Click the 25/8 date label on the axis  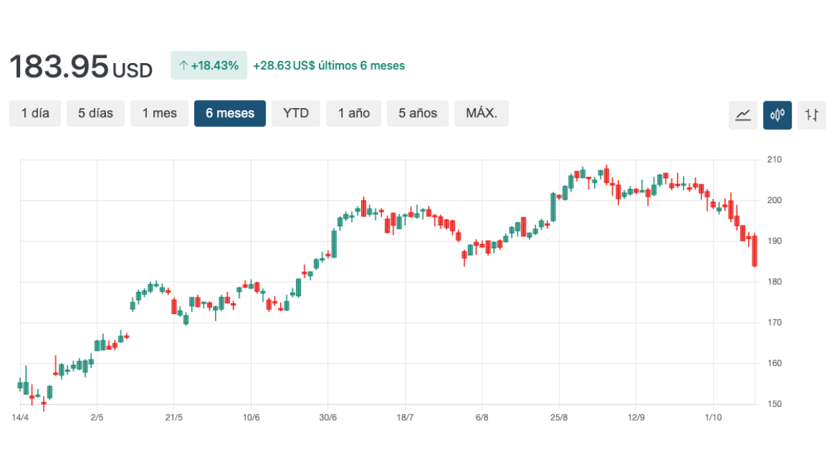tap(559, 417)
